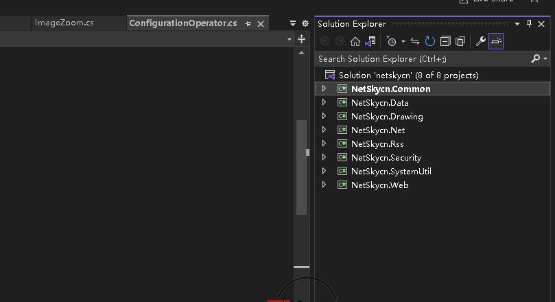Select the NetSkycn.Security project
The height and width of the screenshot is (302, 555).
click(x=386, y=157)
